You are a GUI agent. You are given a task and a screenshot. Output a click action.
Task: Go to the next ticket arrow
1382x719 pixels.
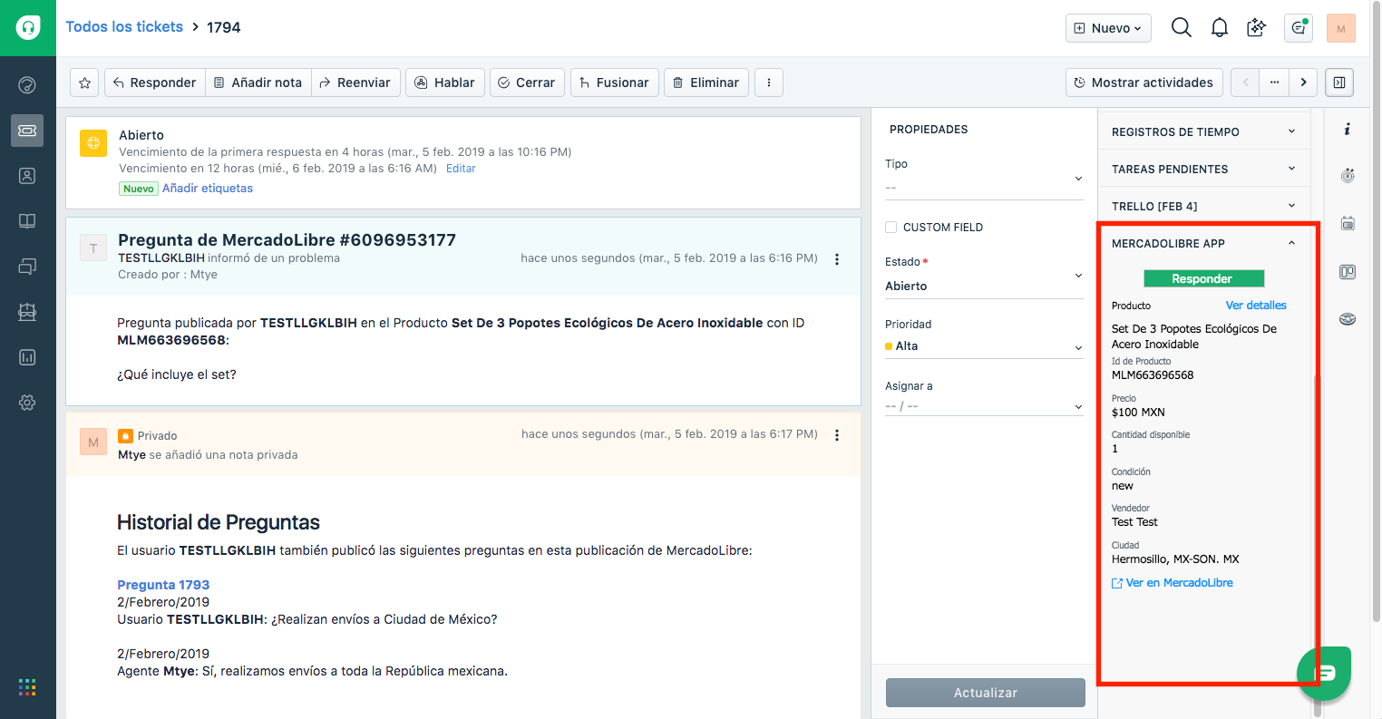[x=1303, y=83]
